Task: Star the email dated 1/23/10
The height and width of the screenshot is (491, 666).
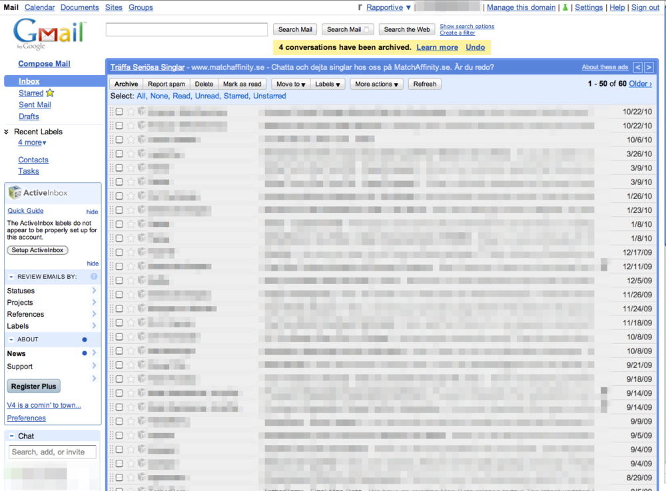Action: point(131,210)
